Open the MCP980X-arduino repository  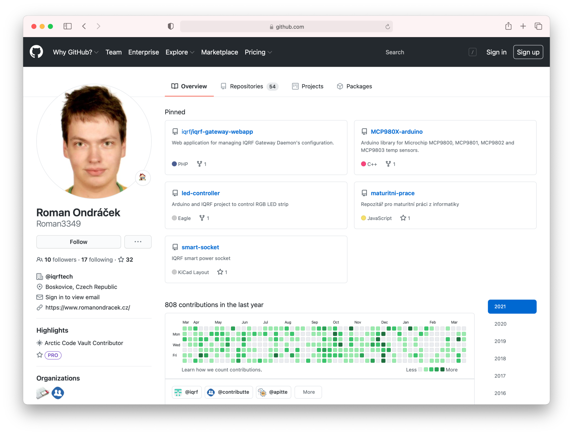396,131
